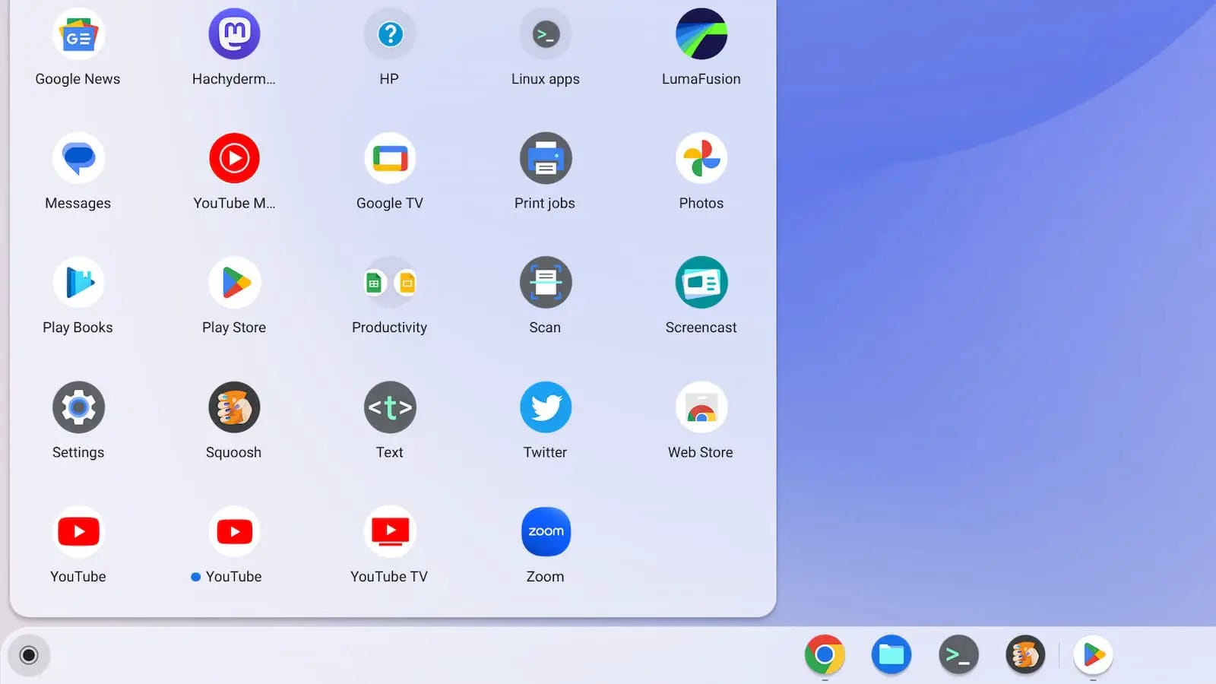This screenshot has height=684, width=1216.
Task: Click the "Messages" label
Action: (78, 204)
